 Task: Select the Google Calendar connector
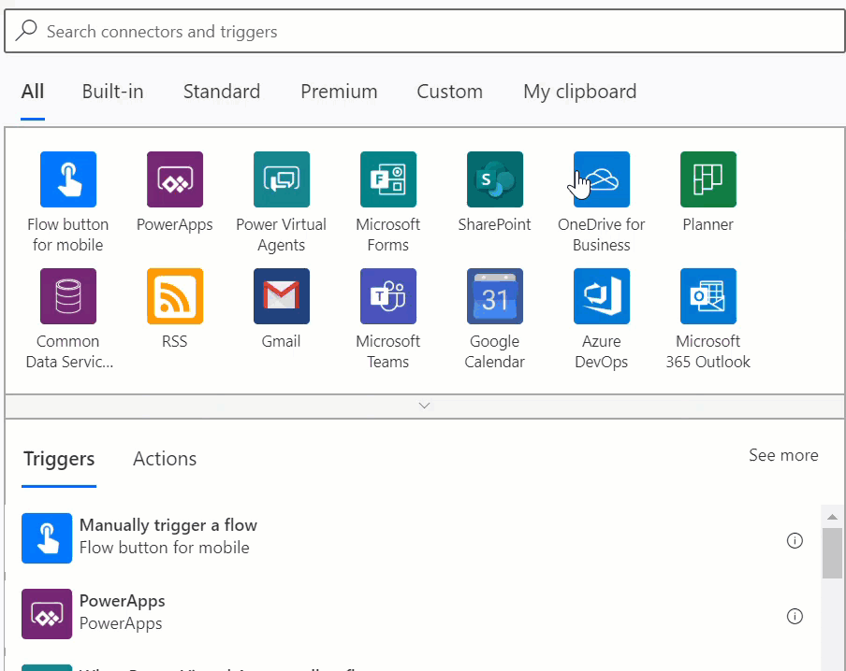[x=495, y=296]
